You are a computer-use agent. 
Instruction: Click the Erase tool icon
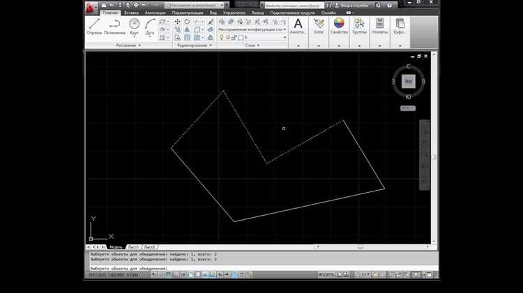[x=211, y=22]
